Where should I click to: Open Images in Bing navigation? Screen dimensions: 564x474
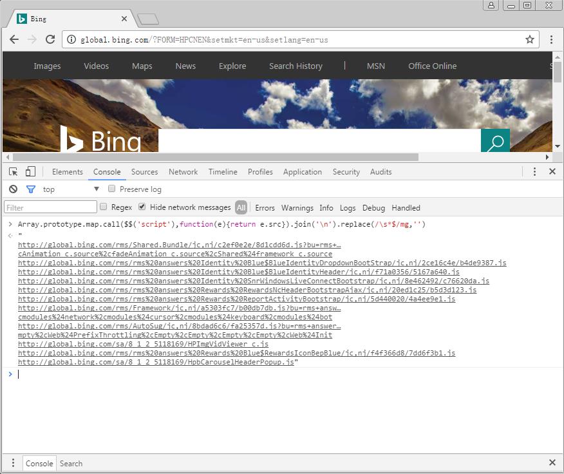47,66
